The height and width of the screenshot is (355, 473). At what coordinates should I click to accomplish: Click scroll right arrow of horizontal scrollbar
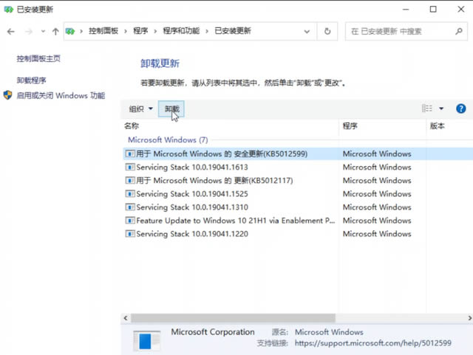tap(469, 318)
